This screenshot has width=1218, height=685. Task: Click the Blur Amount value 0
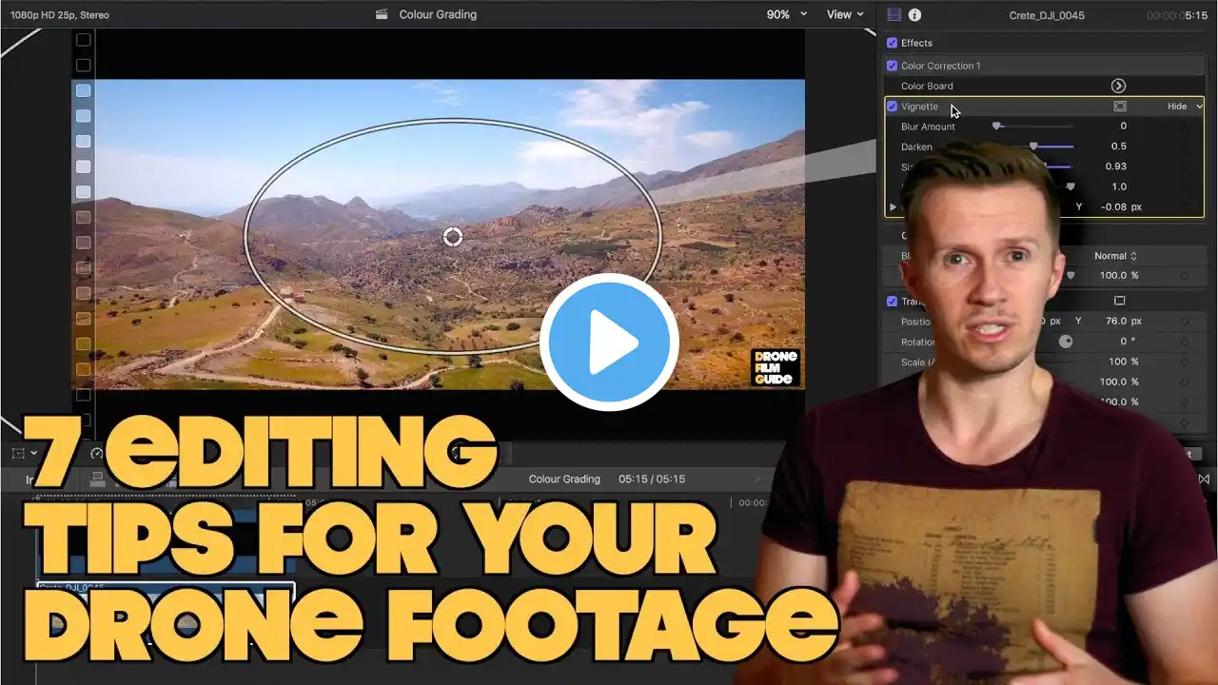1123,127
